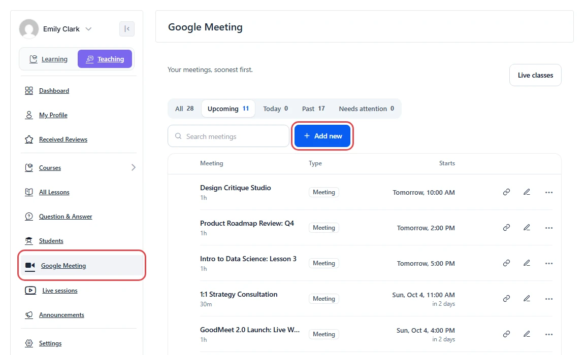Edit GoodMeet 2.0 Launch meeting

click(527, 334)
